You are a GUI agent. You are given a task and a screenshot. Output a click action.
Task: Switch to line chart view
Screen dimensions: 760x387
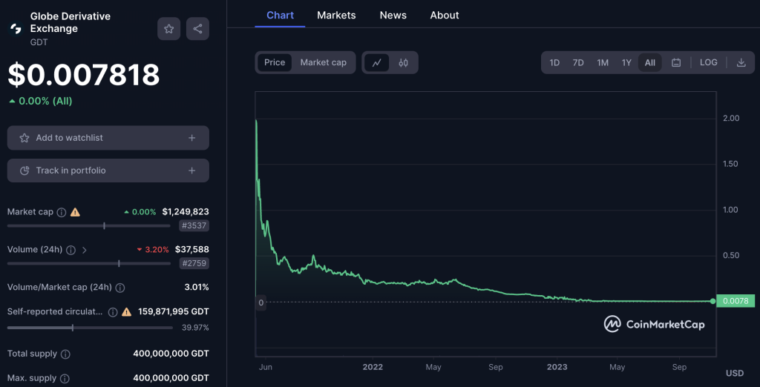click(x=376, y=62)
